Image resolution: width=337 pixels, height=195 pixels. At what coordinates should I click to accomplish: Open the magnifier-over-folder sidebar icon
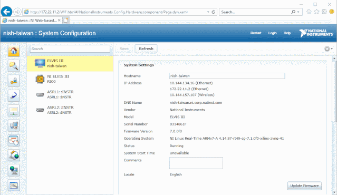click(14, 66)
